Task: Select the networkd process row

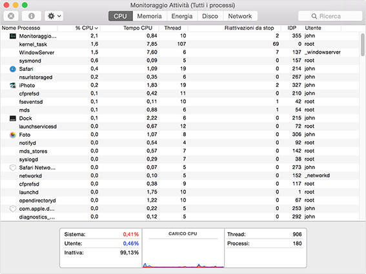Action: click(x=179, y=176)
